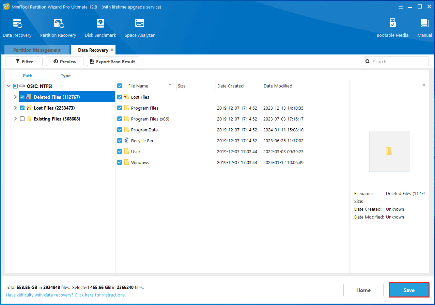Click the Preview button
This screenshot has width=435, height=305.
coord(65,62)
